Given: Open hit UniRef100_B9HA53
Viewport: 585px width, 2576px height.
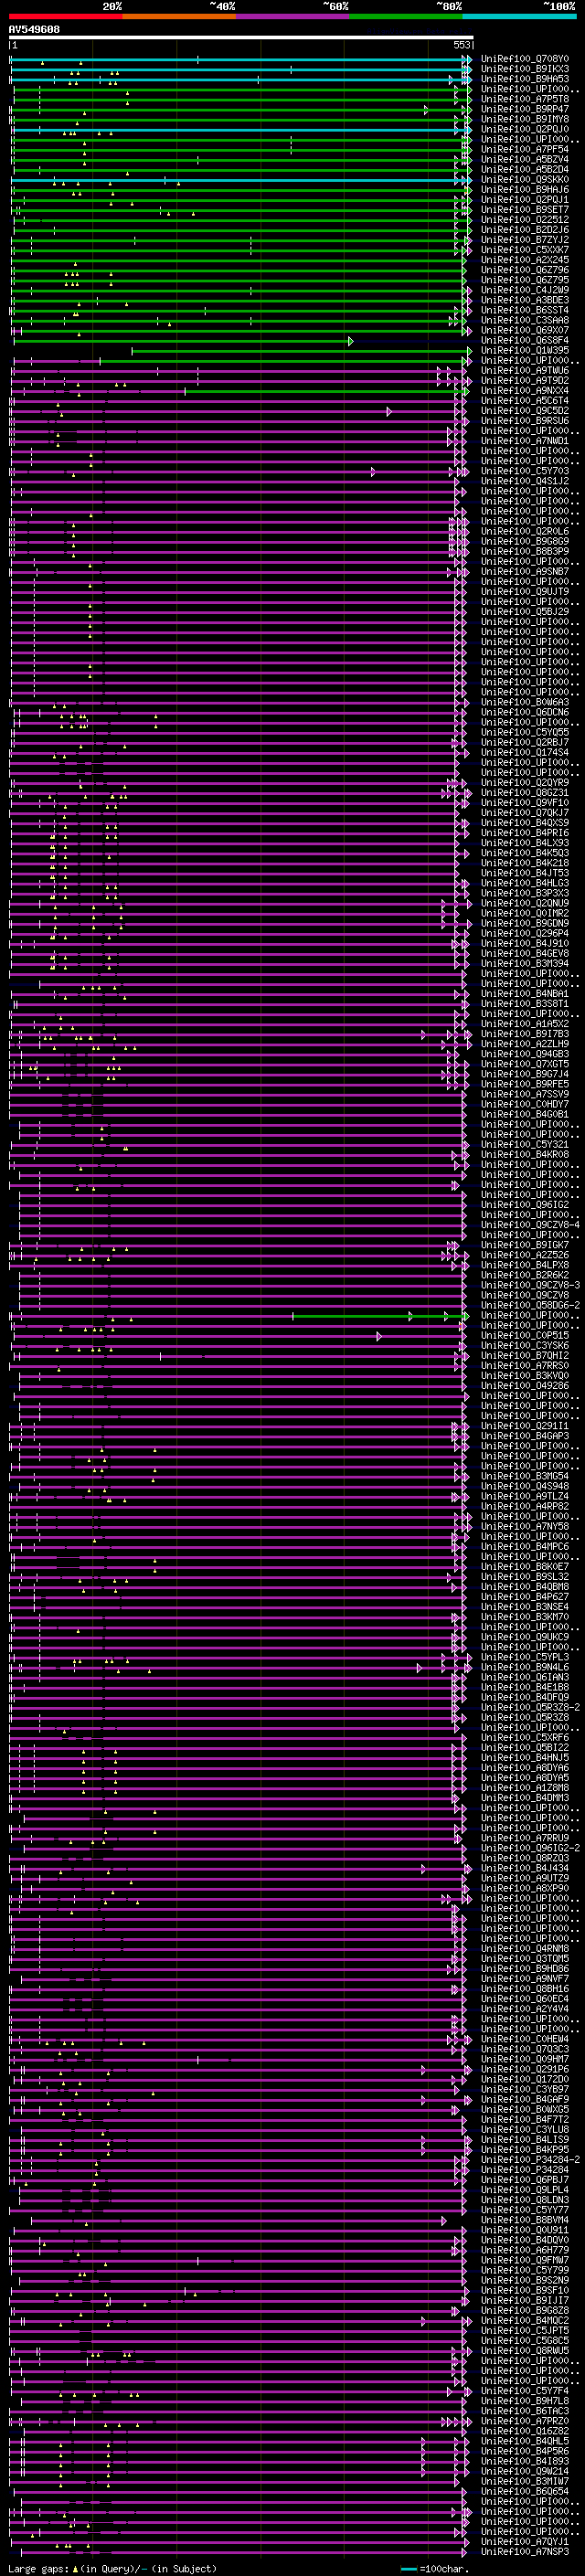Looking at the screenshot, I should pos(525,79).
